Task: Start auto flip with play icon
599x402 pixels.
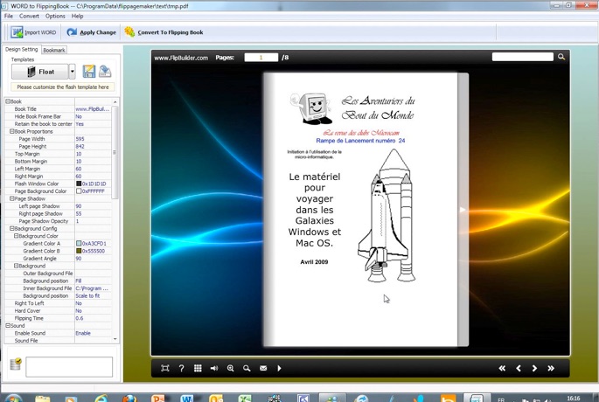Action: click(x=279, y=368)
